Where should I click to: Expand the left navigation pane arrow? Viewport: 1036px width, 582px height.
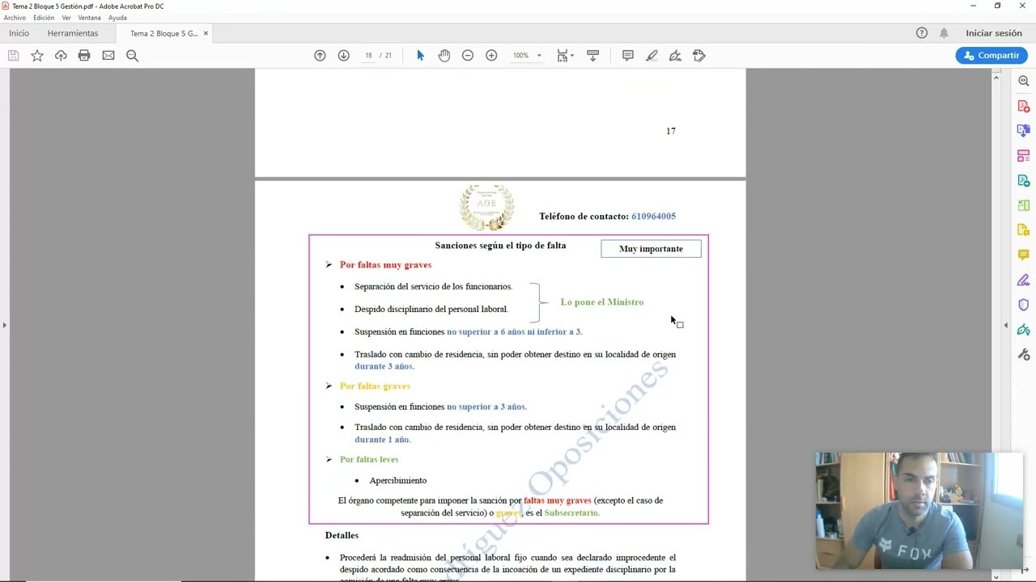[4, 325]
